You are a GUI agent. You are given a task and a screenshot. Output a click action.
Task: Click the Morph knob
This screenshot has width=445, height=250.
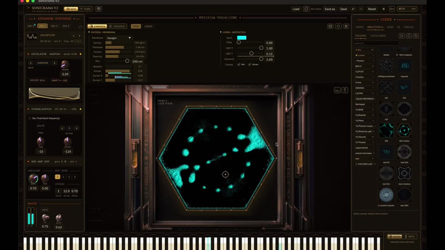(x=65, y=64)
